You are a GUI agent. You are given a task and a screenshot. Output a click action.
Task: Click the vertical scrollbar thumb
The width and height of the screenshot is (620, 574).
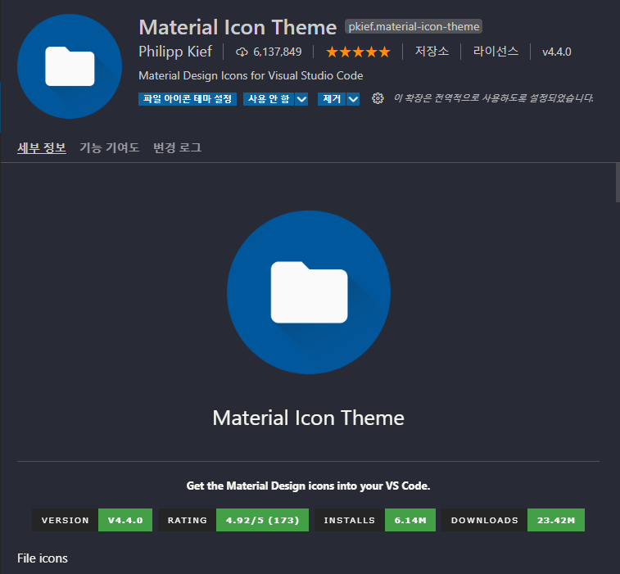point(618,183)
